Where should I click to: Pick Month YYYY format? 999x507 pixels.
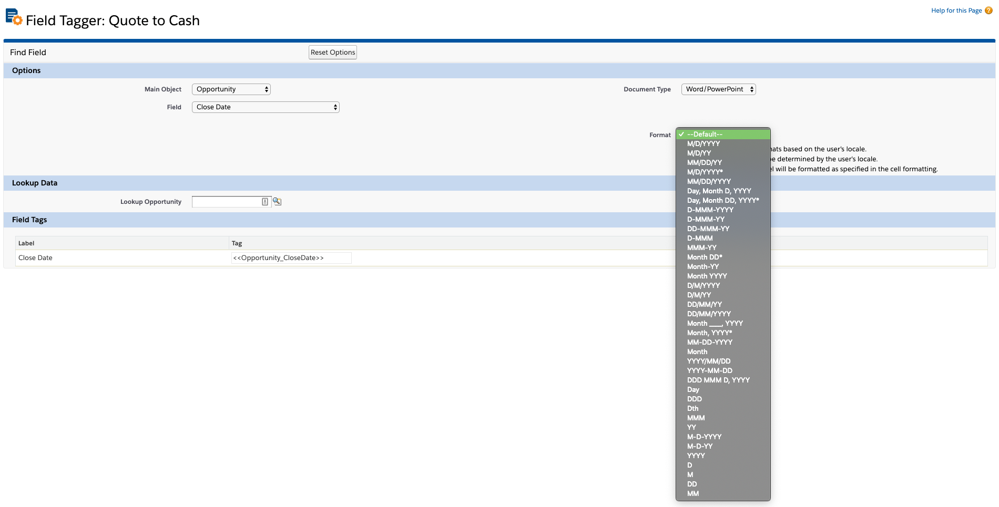pyautogui.click(x=723, y=276)
